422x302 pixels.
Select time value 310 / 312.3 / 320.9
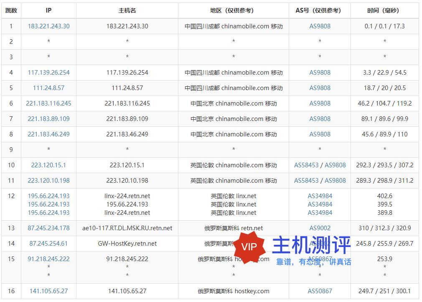point(384,228)
